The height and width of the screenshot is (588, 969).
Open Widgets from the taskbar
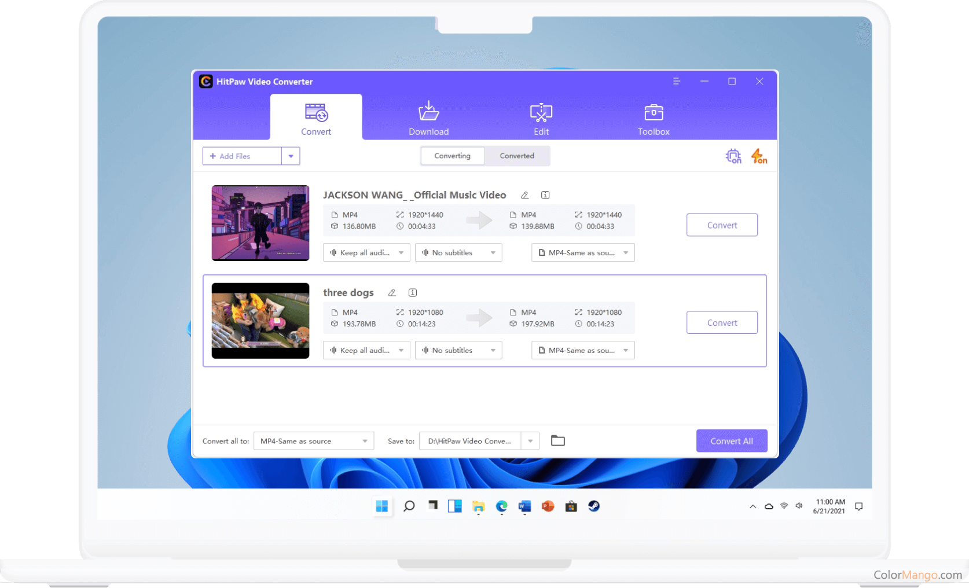[x=455, y=506]
